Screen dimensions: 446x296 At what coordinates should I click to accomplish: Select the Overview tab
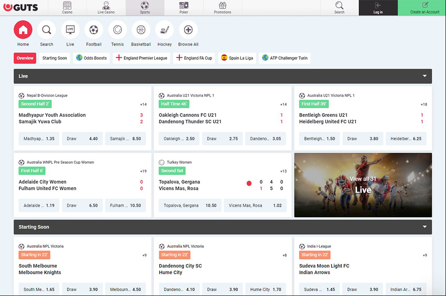coord(25,58)
